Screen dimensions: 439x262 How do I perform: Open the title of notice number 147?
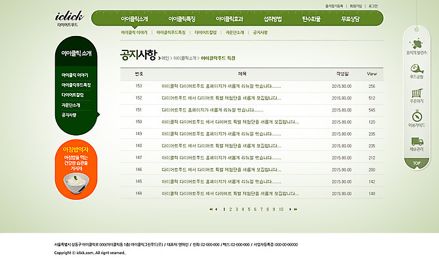pos(221,158)
